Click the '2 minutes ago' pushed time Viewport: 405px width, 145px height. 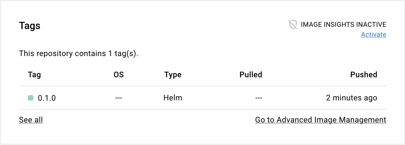352,98
